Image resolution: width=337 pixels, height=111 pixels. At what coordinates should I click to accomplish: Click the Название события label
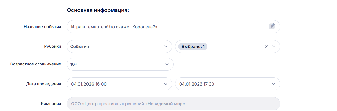(42, 26)
